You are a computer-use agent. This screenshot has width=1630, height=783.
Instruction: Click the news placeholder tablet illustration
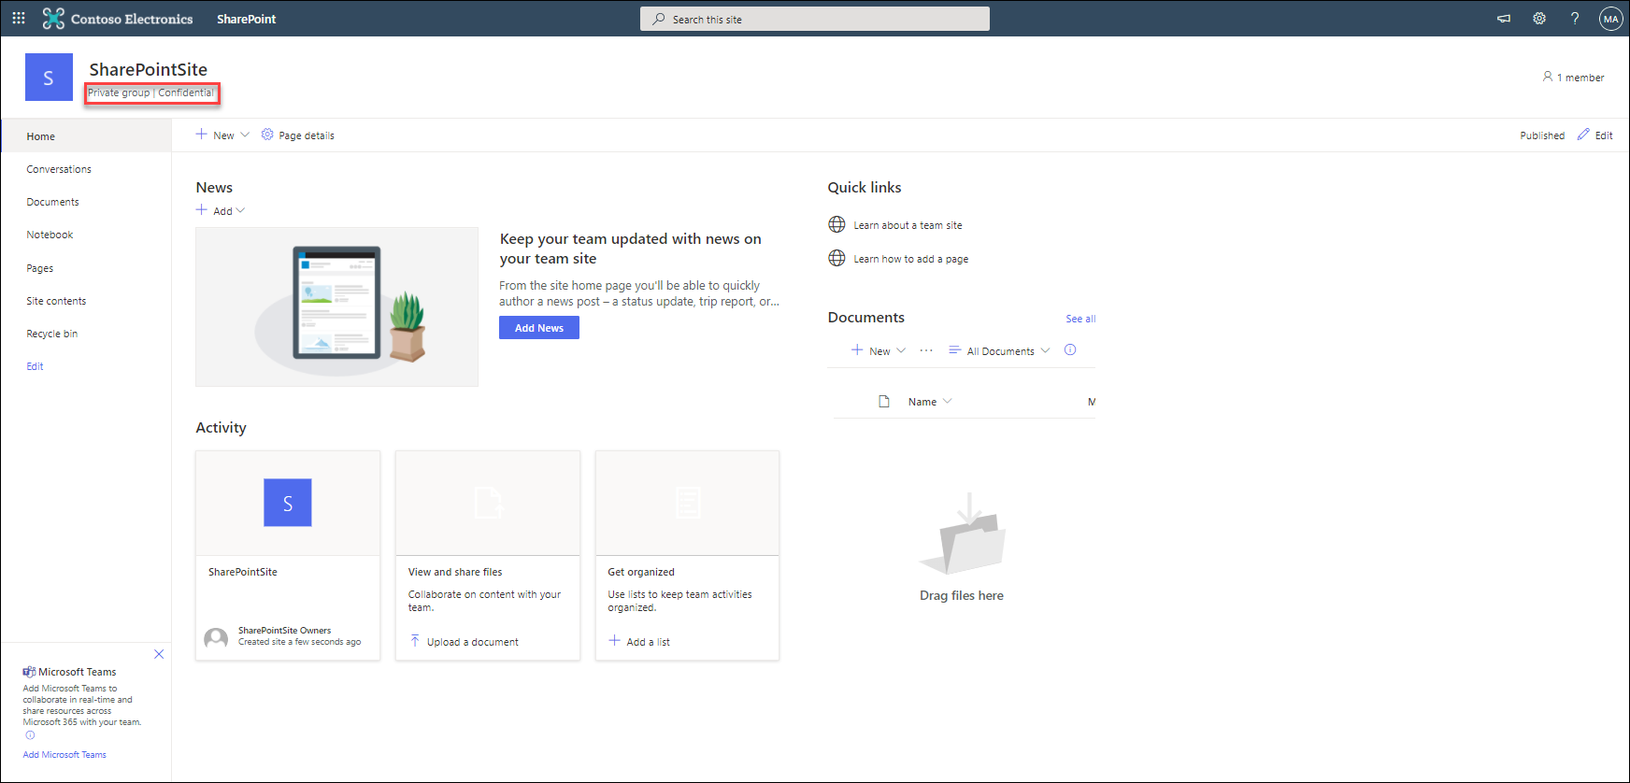point(336,306)
